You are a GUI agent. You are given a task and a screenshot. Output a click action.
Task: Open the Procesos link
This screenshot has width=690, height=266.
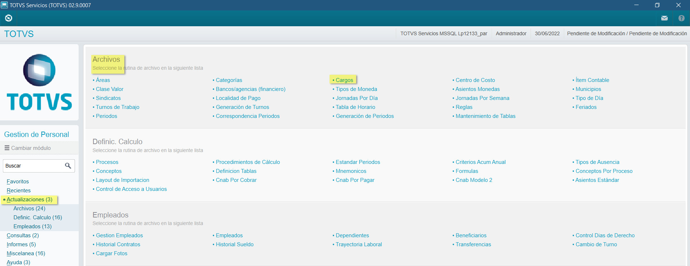point(107,162)
